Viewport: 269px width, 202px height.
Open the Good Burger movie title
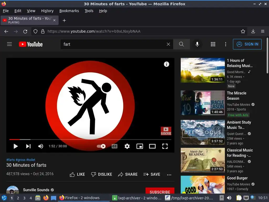[237, 178]
